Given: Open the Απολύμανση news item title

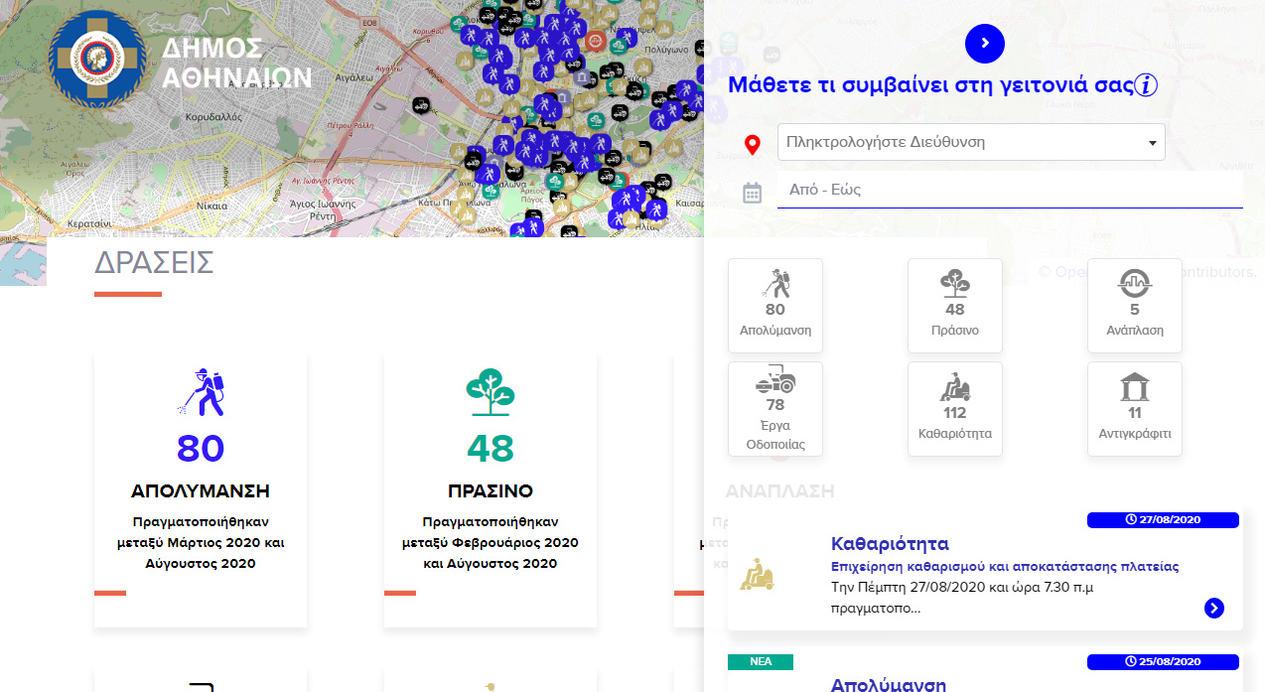Looking at the screenshot, I should pyautogui.click(x=888, y=684).
